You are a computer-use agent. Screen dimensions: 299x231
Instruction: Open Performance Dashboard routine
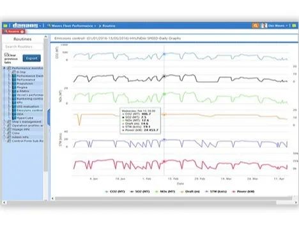click(x=30, y=76)
